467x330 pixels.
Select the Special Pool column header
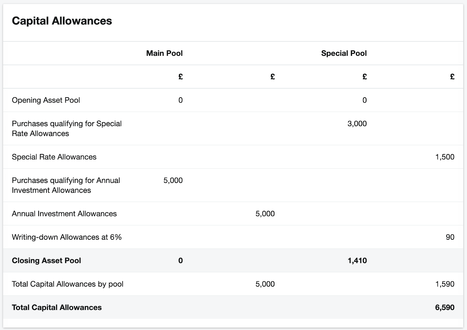point(344,53)
